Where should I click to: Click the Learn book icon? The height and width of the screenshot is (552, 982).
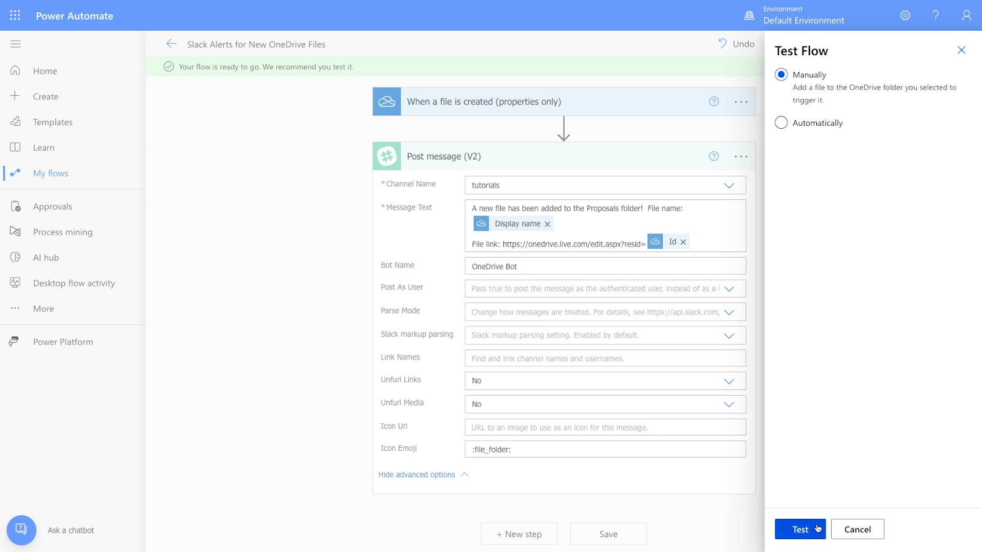(15, 147)
